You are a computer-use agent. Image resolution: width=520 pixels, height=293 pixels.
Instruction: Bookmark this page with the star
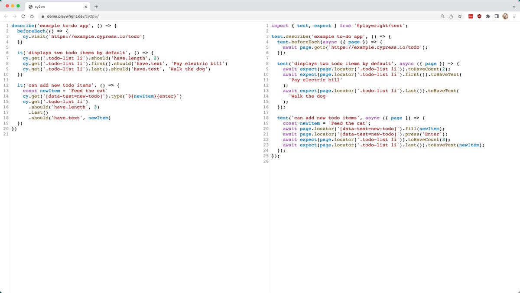(460, 16)
